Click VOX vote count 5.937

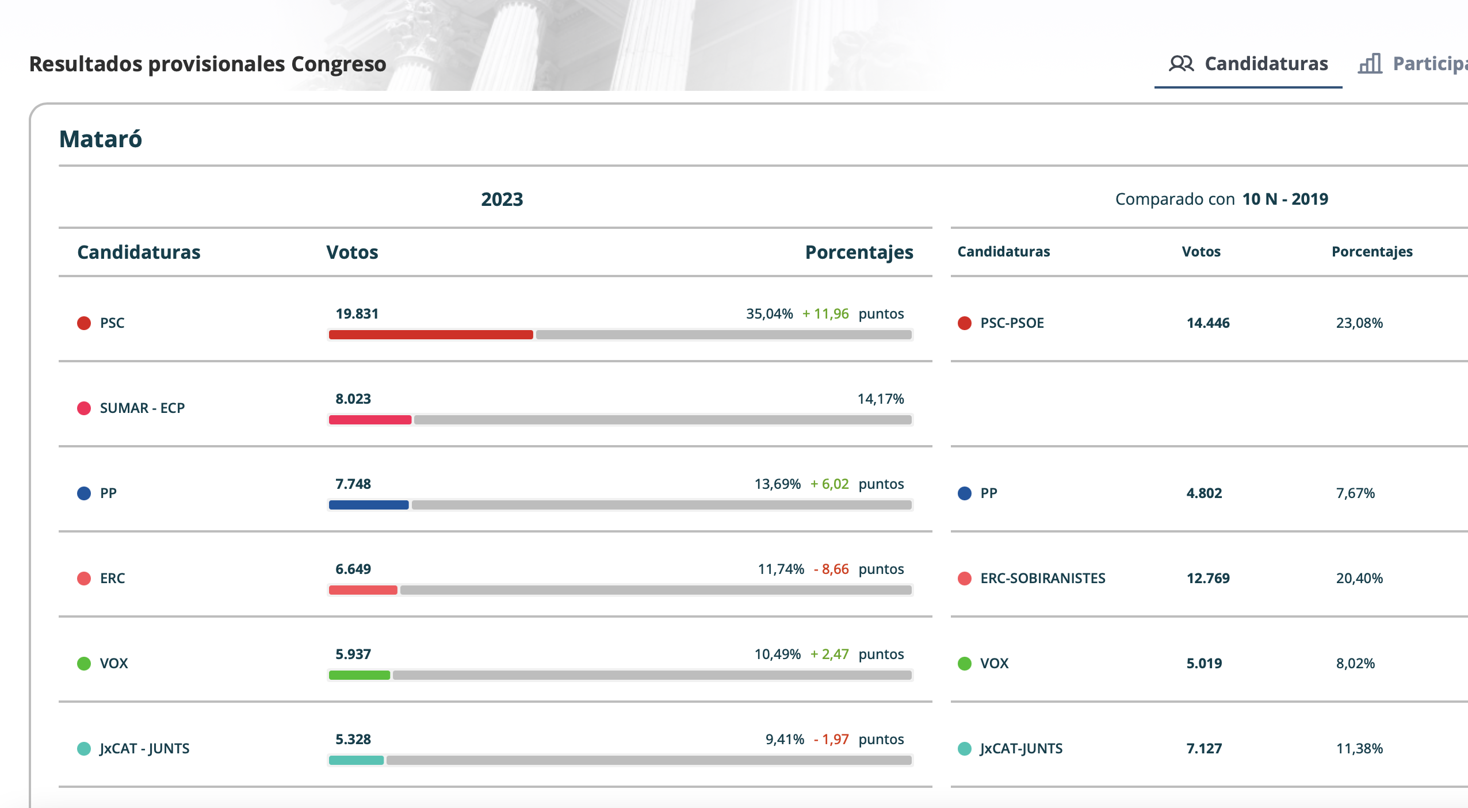tap(353, 654)
